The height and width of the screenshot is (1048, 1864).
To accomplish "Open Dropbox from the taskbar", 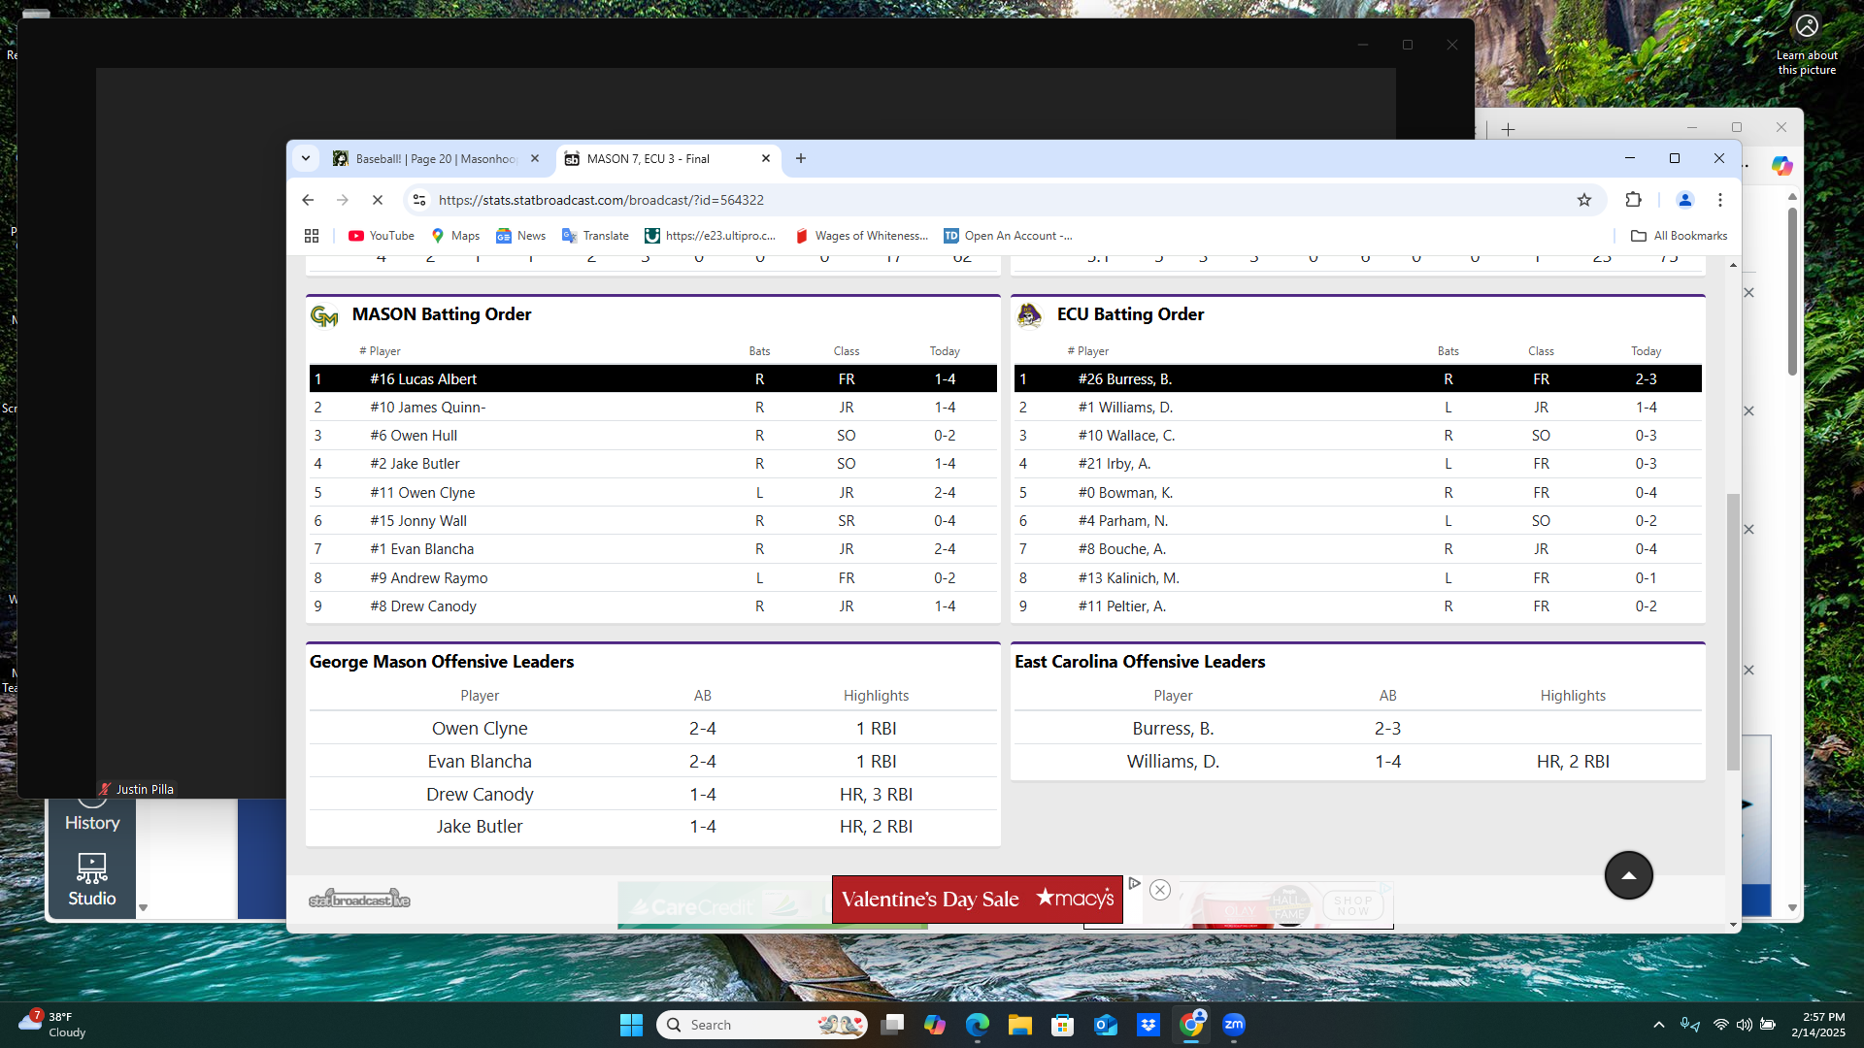I will click(1148, 1025).
